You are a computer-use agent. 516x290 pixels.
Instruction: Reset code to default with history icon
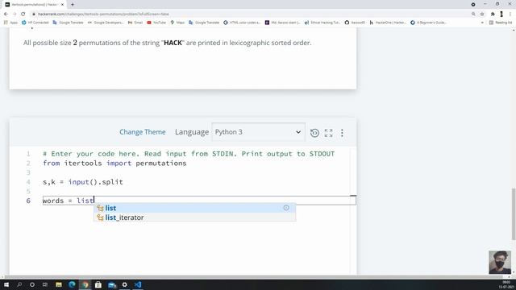pyautogui.click(x=314, y=133)
